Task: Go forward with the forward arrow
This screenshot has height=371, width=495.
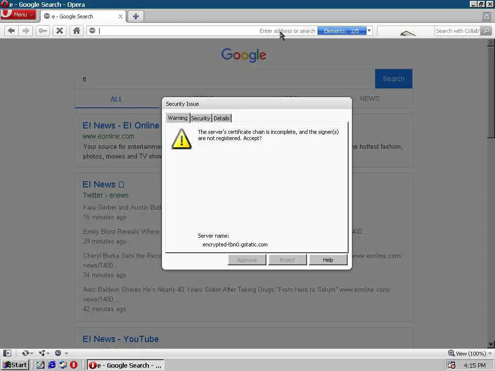Action: coord(26,30)
